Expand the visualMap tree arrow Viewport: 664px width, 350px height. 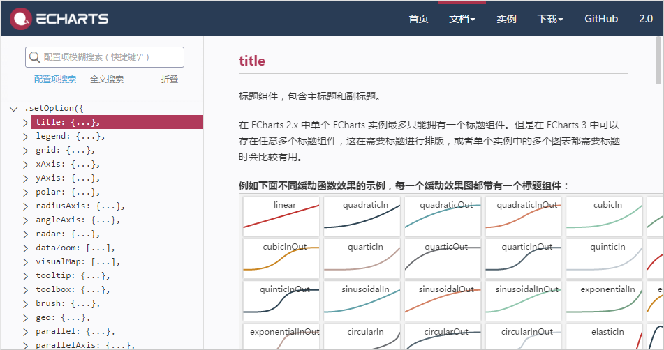(x=25, y=262)
